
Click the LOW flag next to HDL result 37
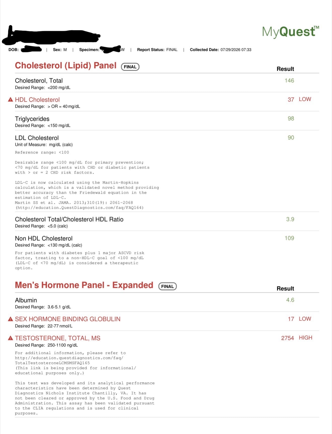(305, 99)
